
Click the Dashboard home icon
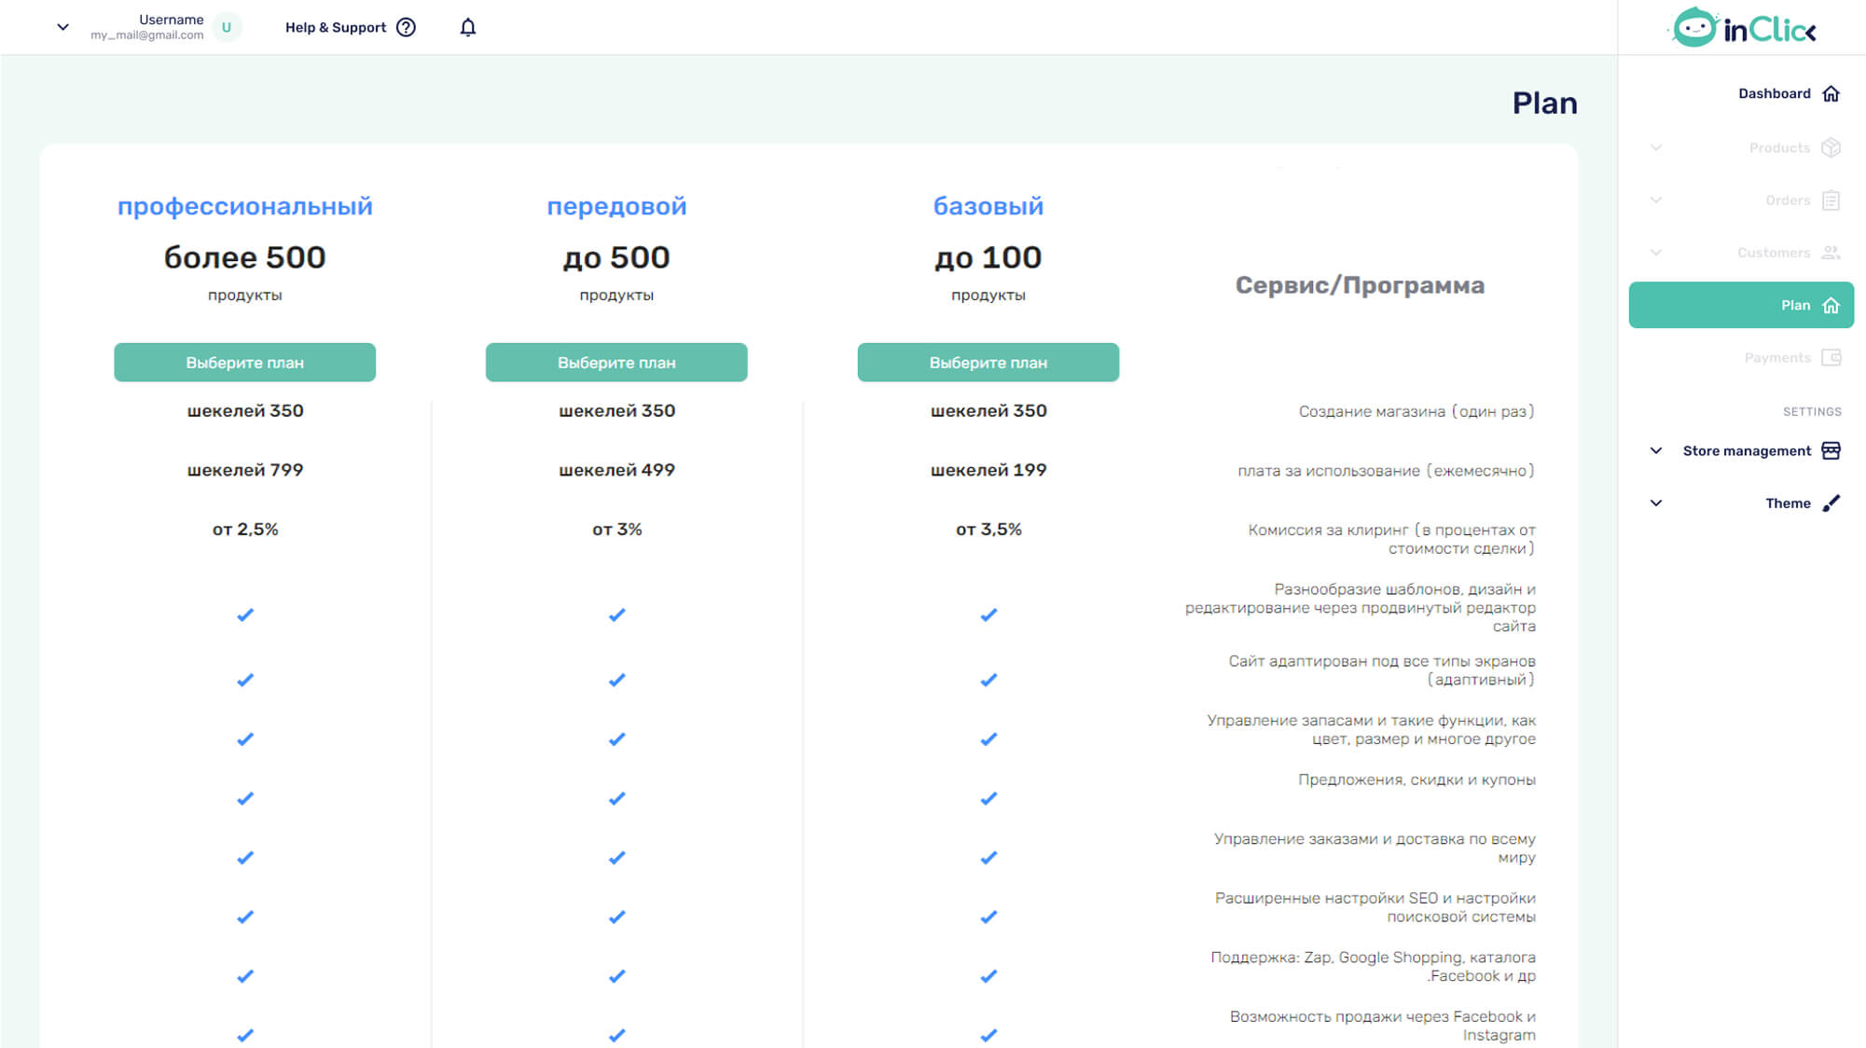1831,93
